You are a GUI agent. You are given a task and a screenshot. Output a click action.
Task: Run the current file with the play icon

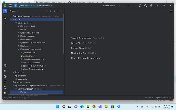[x=119, y=6]
